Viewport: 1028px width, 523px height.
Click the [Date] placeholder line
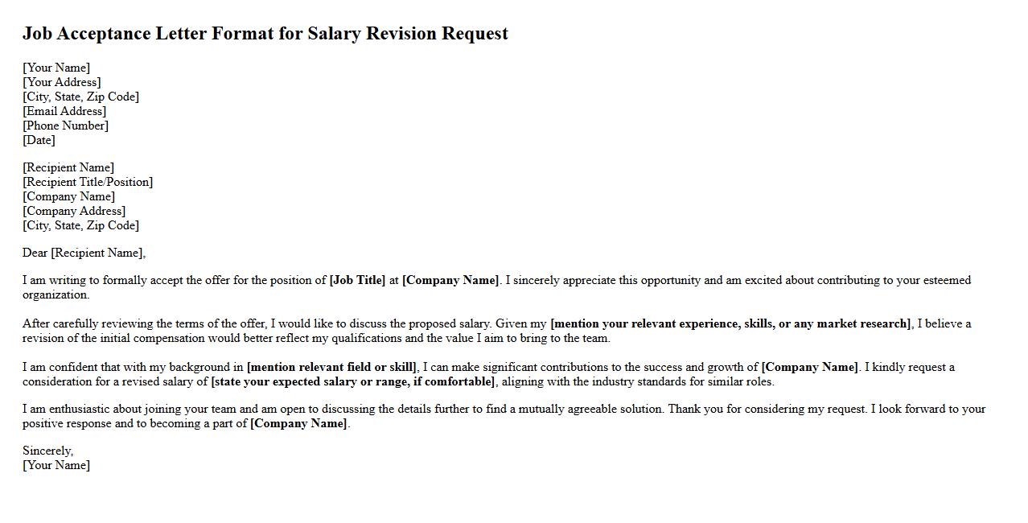coord(39,140)
